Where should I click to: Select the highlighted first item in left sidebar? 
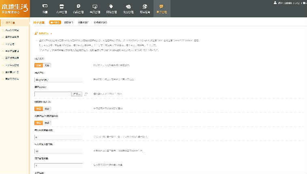[15, 23]
